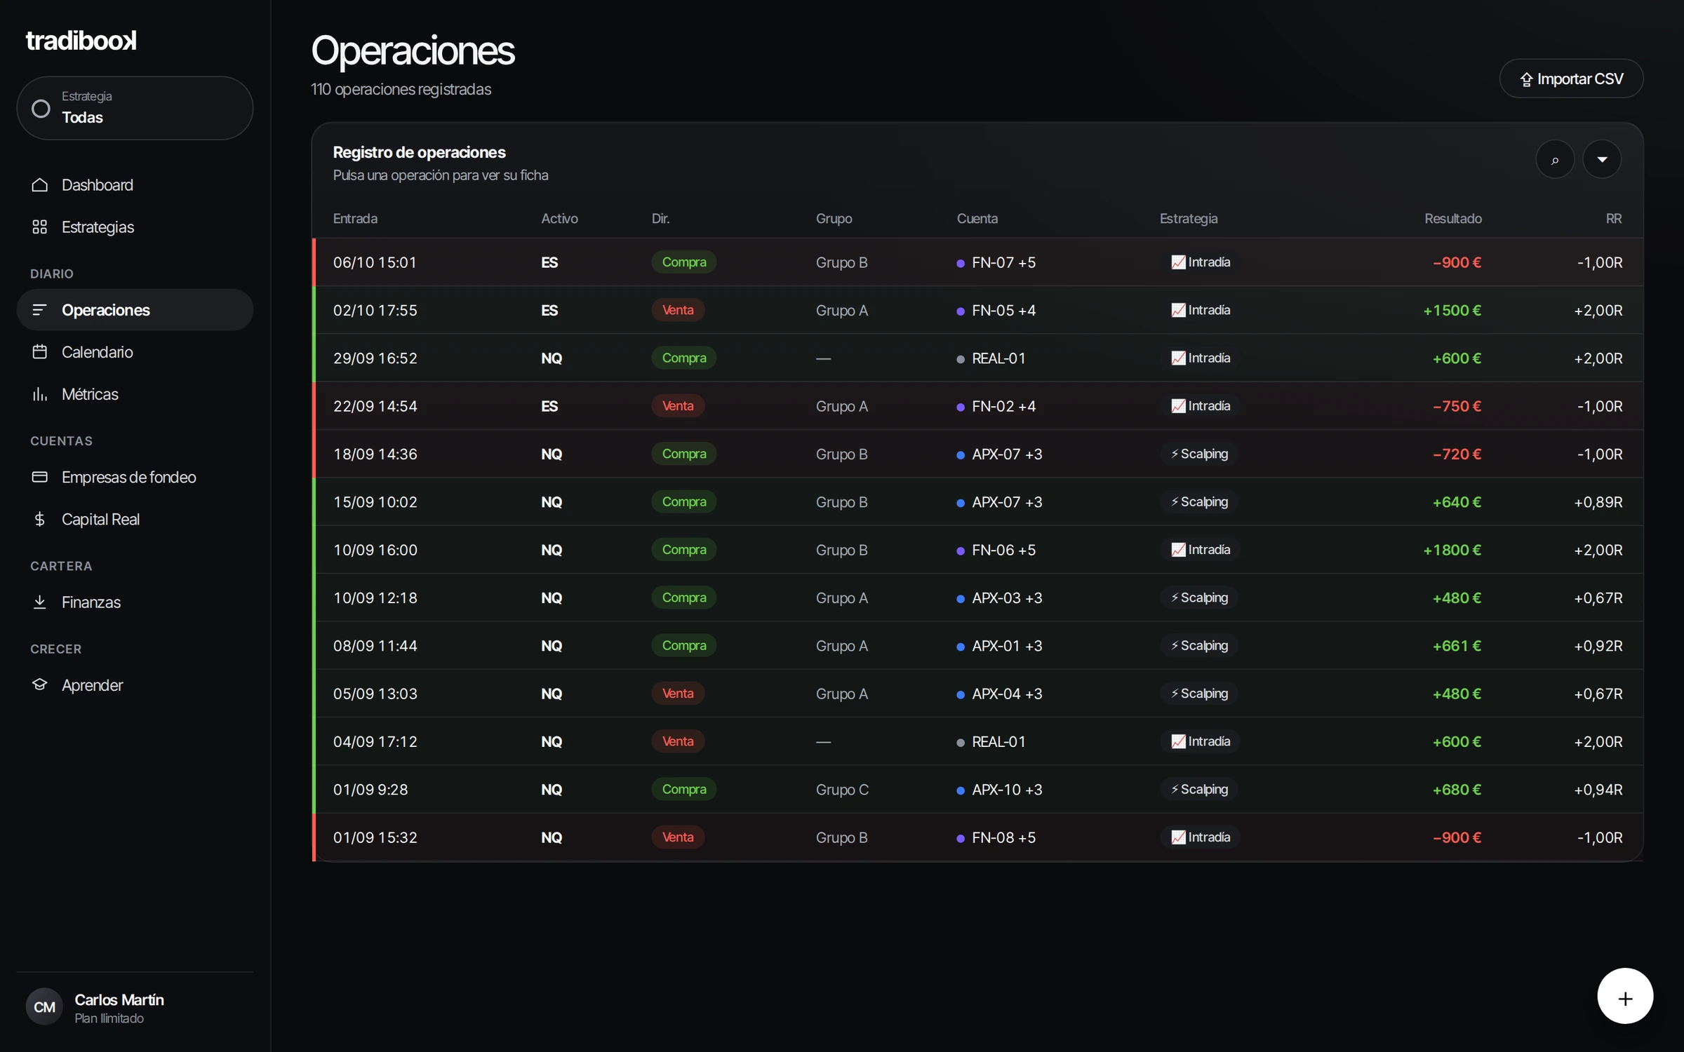Image resolution: width=1684 pixels, height=1052 pixels.
Task: Click the Compra badge in the 08/09 11:44 row
Action: coord(684,645)
